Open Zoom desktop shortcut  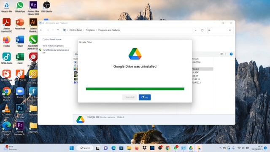click(20, 93)
